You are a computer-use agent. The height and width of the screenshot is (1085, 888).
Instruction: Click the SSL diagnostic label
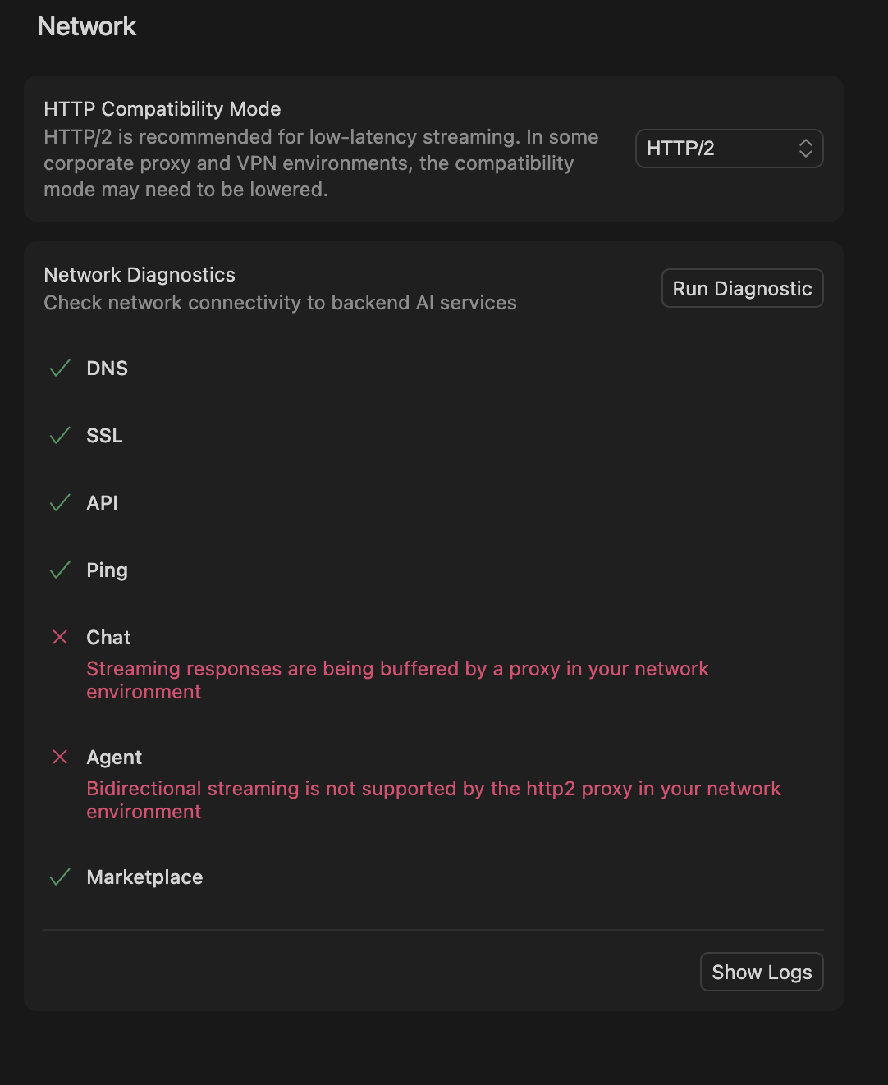click(105, 436)
